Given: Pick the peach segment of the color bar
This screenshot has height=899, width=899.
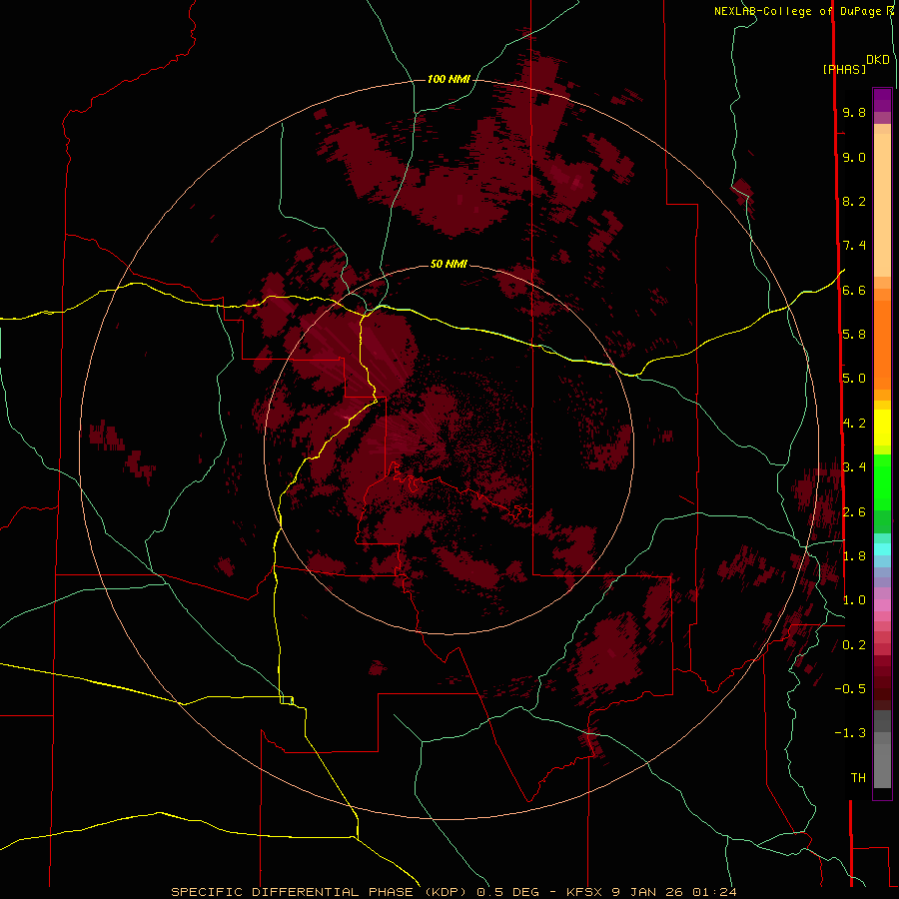Looking at the screenshot, I should pos(882,205).
